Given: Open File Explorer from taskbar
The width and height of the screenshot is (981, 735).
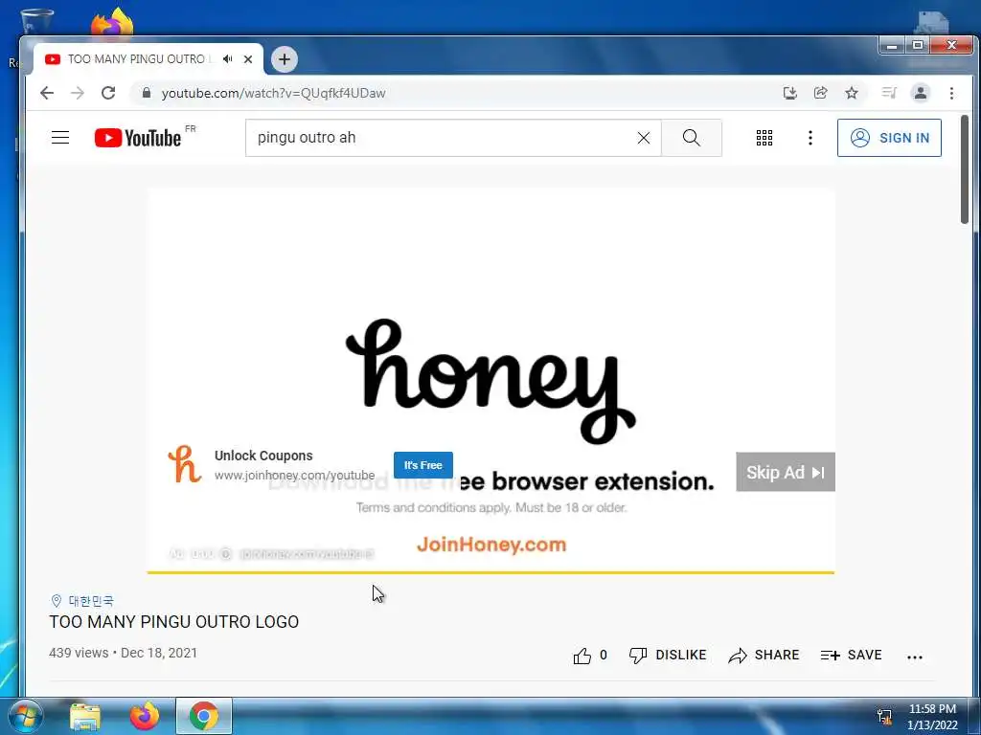Looking at the screenshot, I should pos(85,716).
